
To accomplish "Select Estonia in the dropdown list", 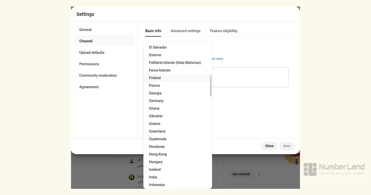I will coord(176,55).
